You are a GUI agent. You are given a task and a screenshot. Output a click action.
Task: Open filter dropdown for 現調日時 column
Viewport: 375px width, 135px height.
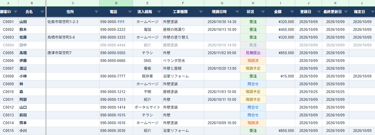[237, 12]
